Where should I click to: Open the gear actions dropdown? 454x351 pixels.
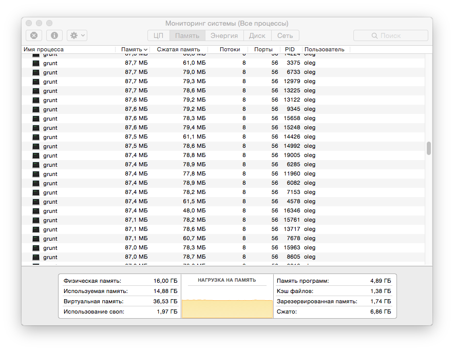click(x=77, y=35)
